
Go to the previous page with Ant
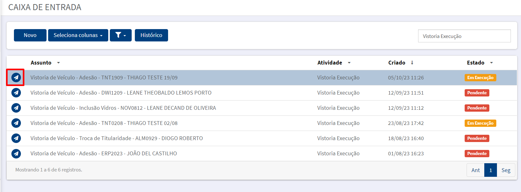(x=475, y=170)
